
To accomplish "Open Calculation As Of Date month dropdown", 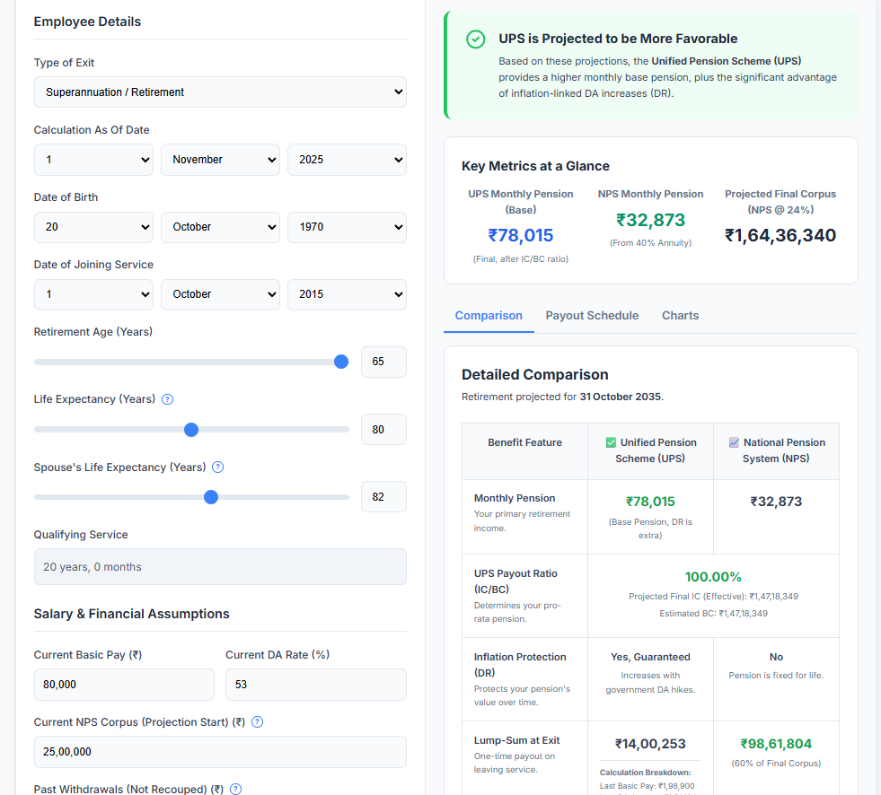I will [x=220, y=160].
